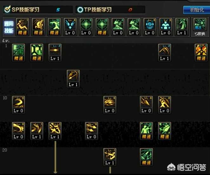
Task: Choose the blue armored figure skill icon
Action: (166, 27)
